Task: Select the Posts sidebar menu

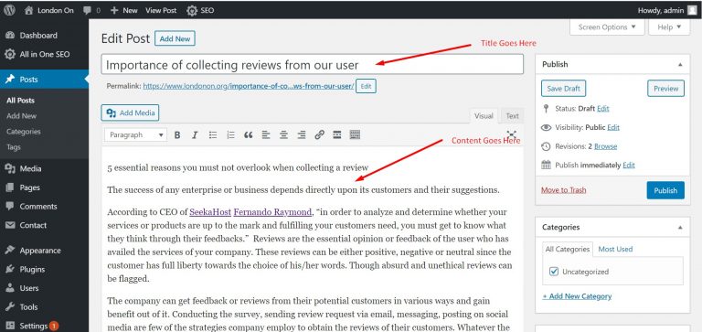Action: (44, 80)
